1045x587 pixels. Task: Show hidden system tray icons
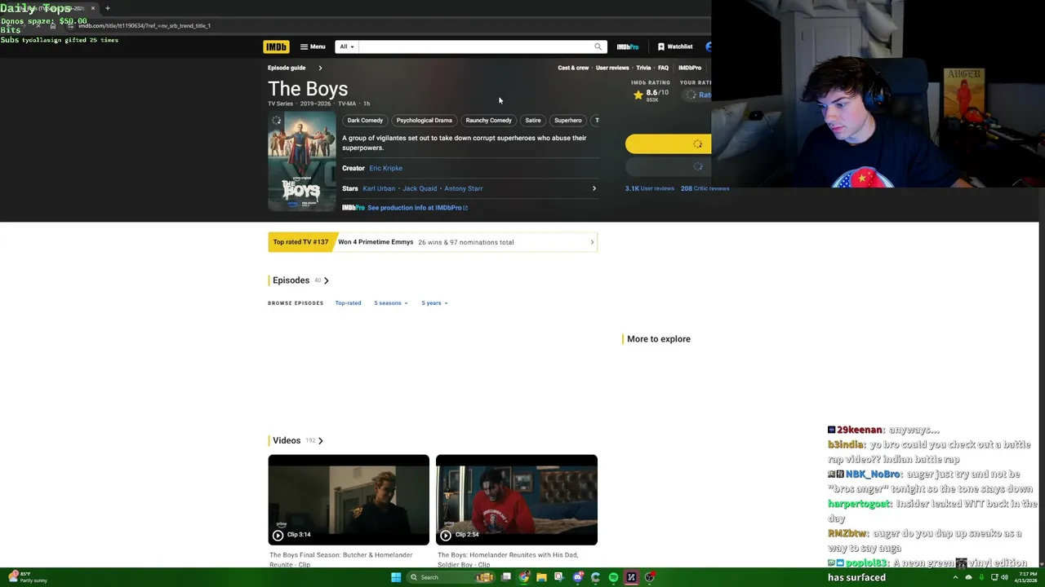tap(955, 577)
